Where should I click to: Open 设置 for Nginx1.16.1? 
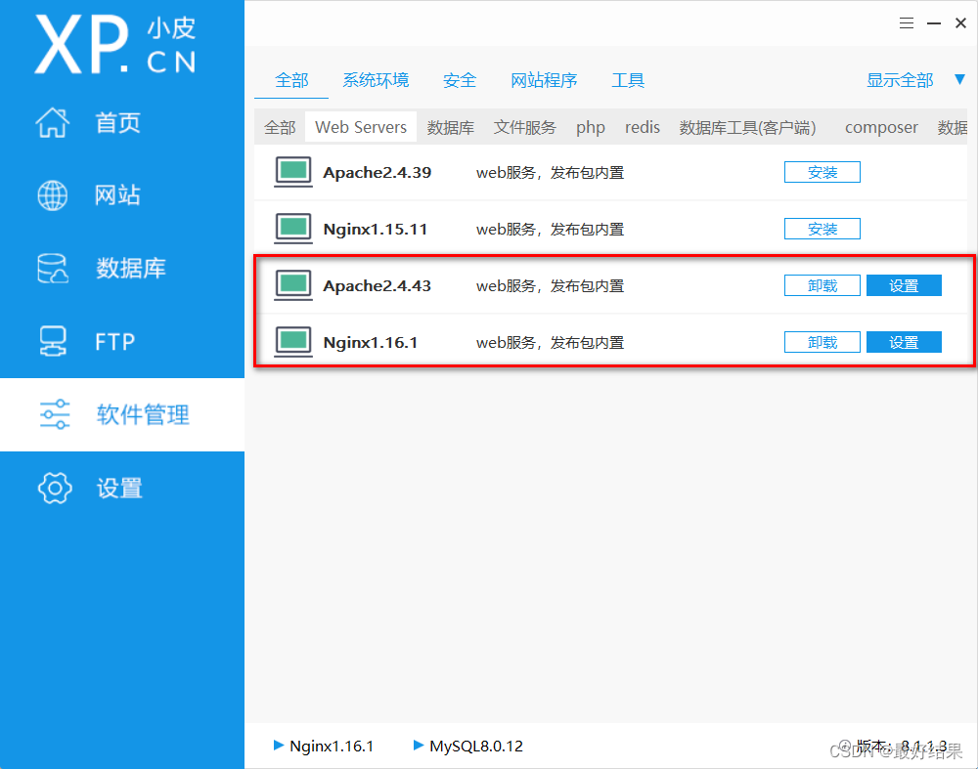pyautogui.click(x=904, y=342)
